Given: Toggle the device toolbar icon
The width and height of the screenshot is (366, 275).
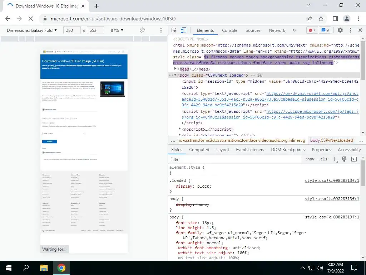Looking at the screenshot, I should coord(183,30).
